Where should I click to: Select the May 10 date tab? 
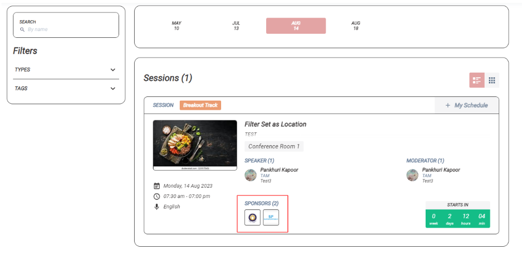(x=177, y=26)
